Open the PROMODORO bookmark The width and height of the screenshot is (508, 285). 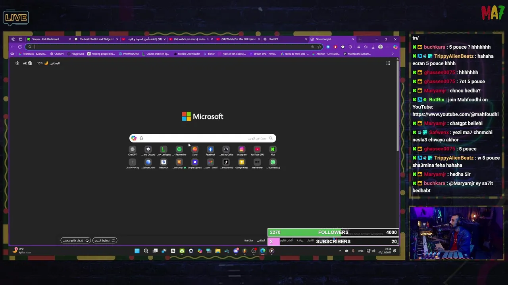coord(129,54)
